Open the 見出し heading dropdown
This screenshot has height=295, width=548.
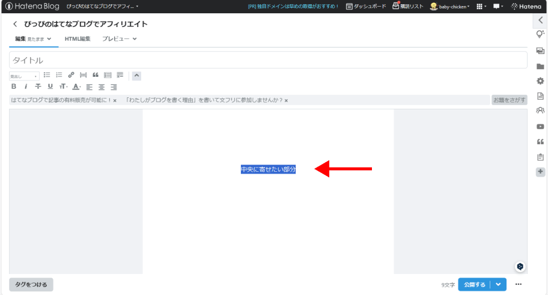pyautogui.click(x=24, y=76)
